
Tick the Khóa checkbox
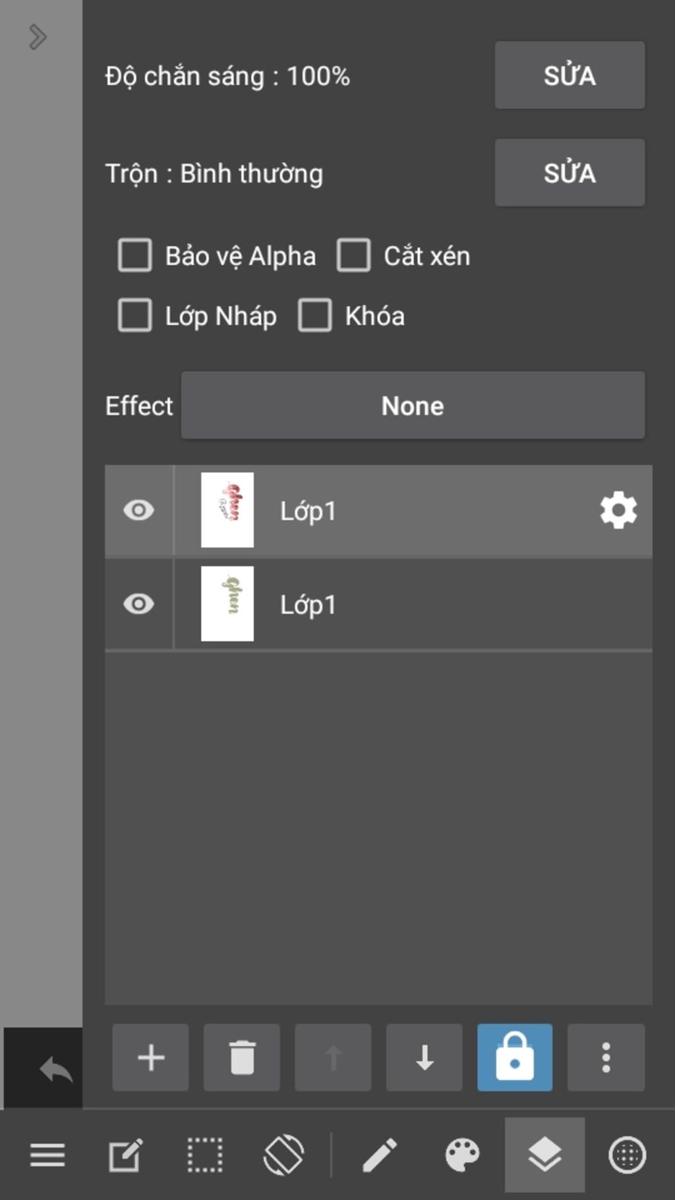[315, 315]
